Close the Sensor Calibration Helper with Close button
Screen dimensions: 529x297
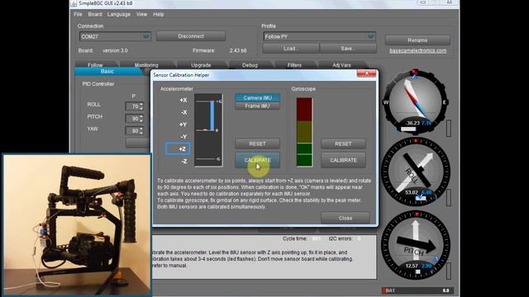(x=346, y=218)
